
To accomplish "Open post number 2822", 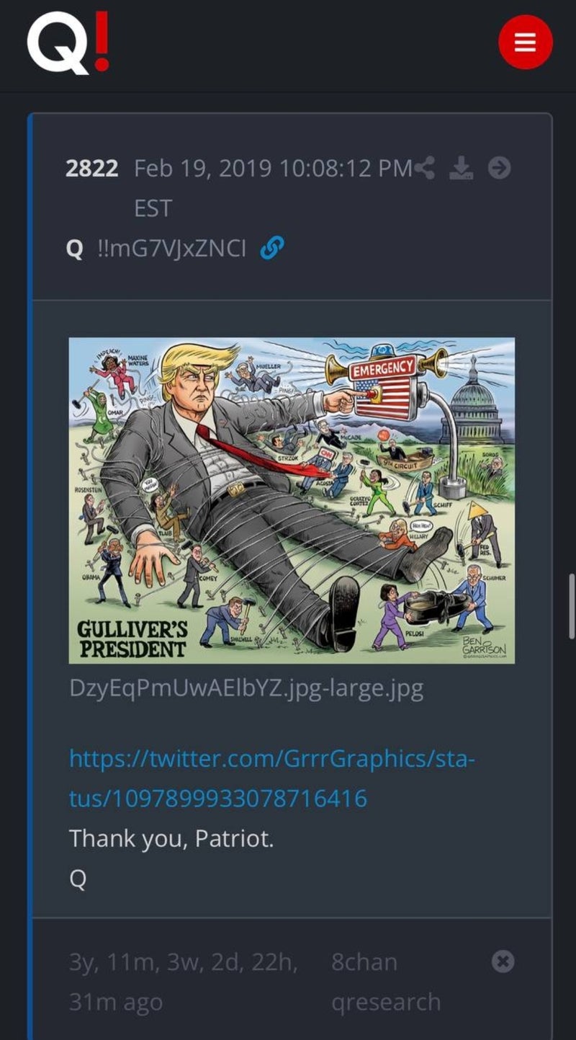I will [x=91, y=169].
